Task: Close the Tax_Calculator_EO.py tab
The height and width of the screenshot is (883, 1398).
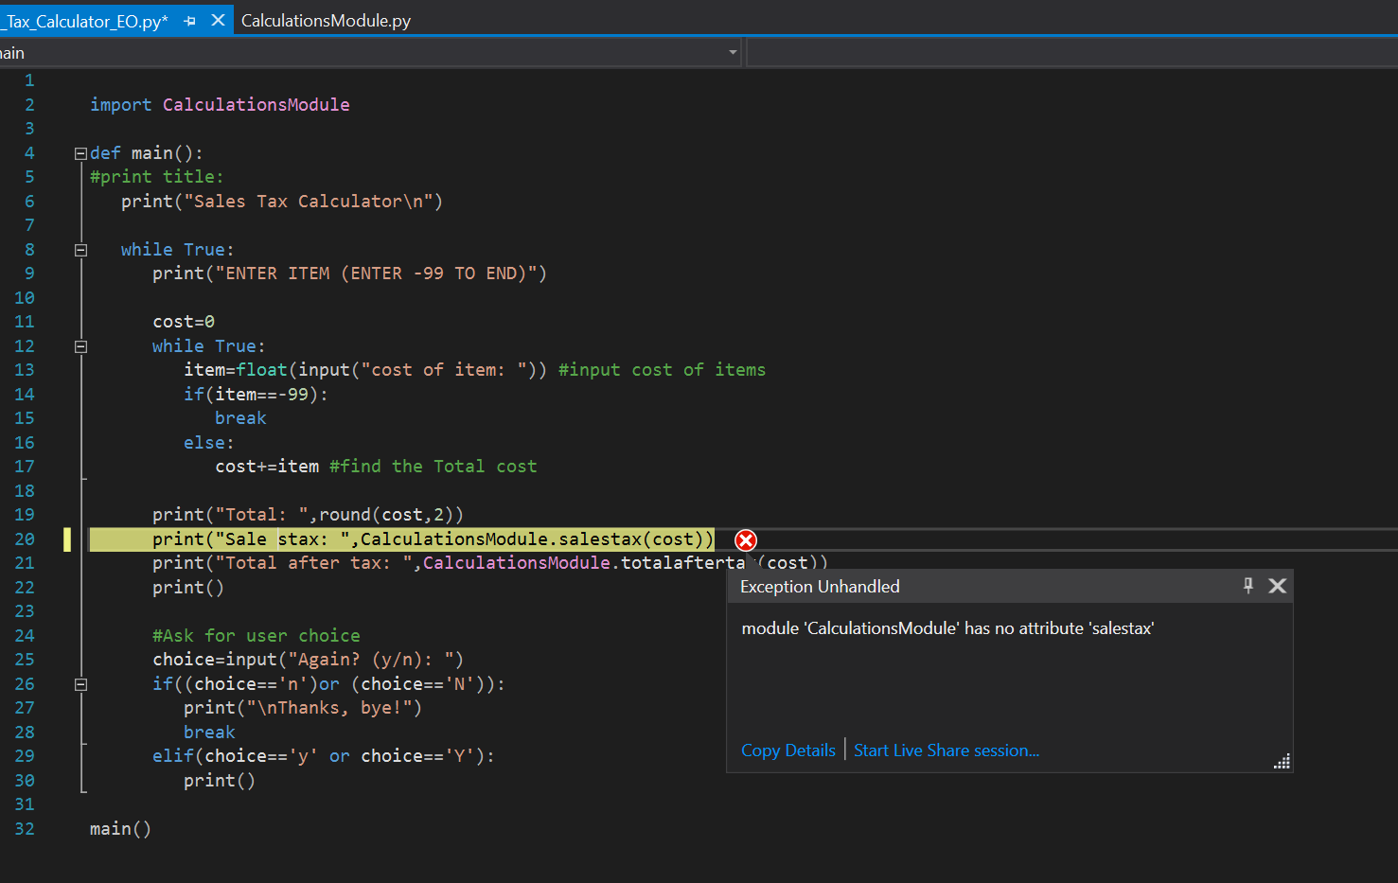Action: [x=218, y=20]
